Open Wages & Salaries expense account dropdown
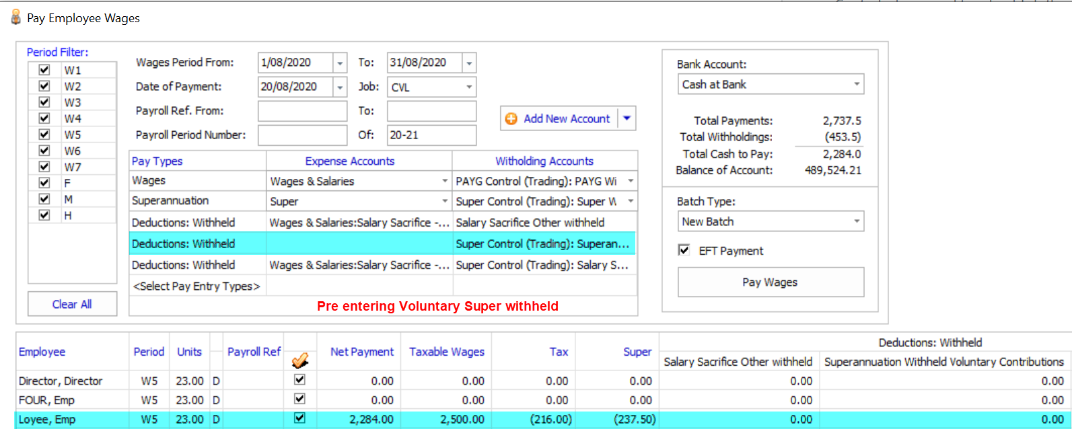 [x=444, y=181]
